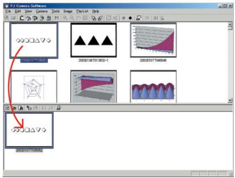Open the File menu
The image size is (235, 178).
point(8,11)
